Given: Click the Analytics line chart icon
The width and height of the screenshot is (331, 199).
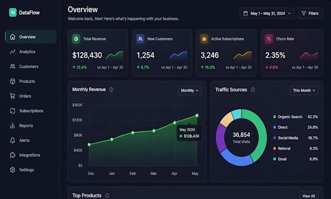Looking at the screenshot, I should (13, 52).
